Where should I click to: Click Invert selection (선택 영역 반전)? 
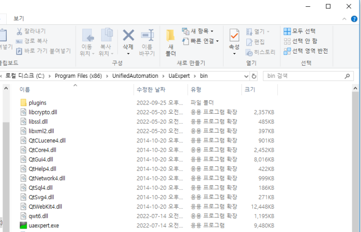[x=306, y=51]
